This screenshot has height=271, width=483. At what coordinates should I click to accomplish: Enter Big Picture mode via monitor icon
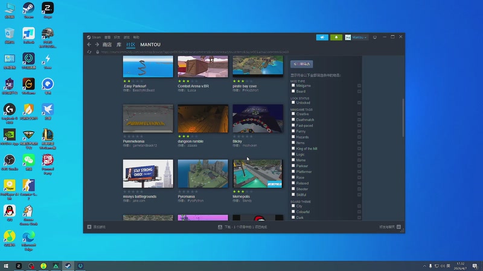coord(375,37)
